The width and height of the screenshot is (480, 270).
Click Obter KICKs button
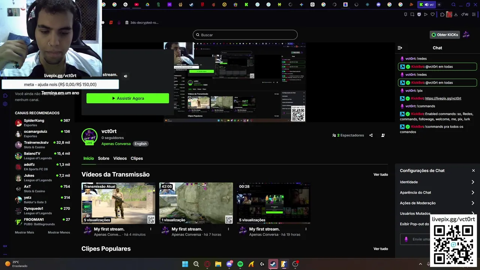click(445, 35)
